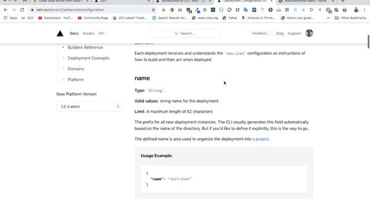This screenshot has height=208, width=370.
Task: Open Community Page bookmark
Action: click(x=93, y=18)
